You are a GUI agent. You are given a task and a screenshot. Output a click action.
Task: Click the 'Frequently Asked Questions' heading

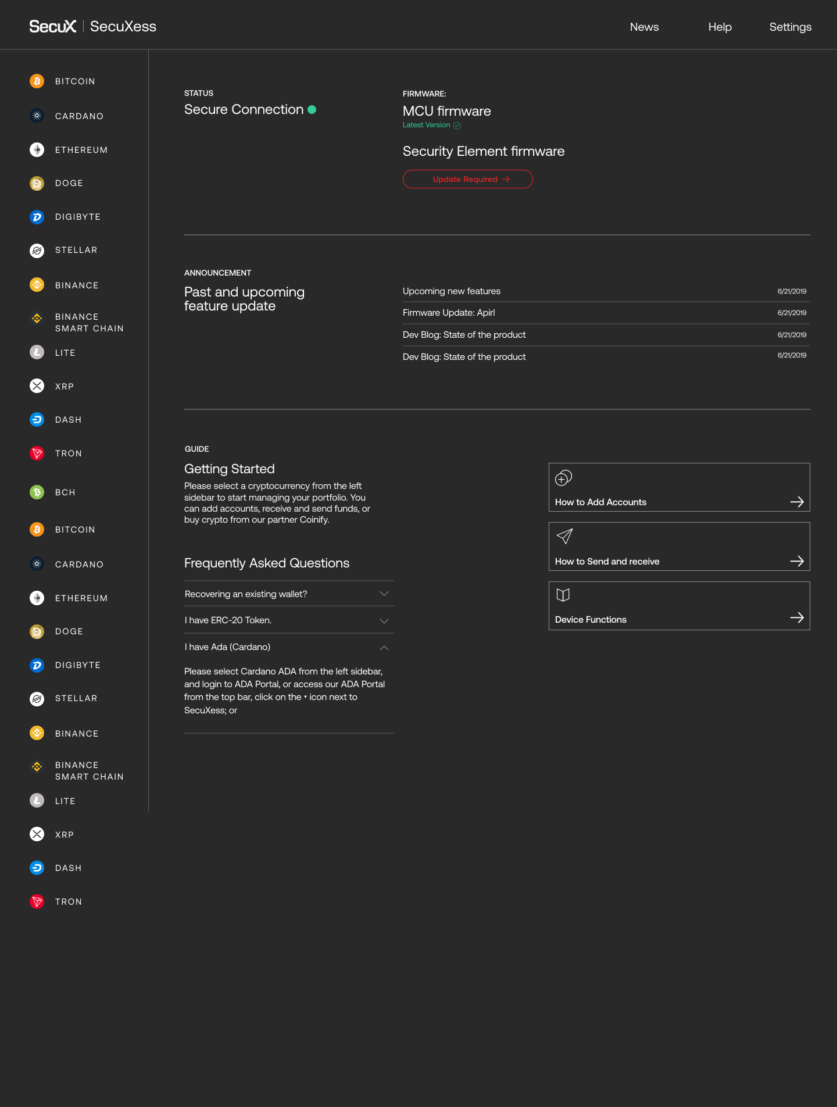pyautogui.click(x=267, y=563)
